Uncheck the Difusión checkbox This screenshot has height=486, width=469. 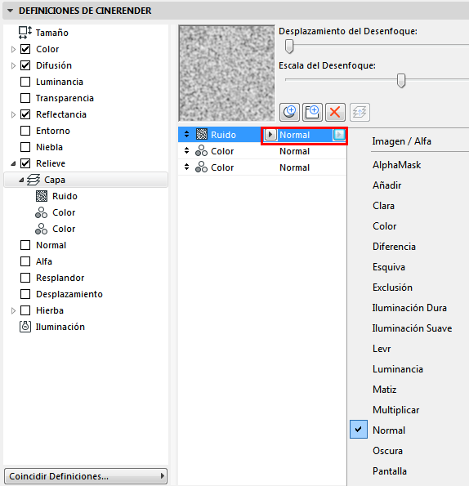tap(25, 65)
